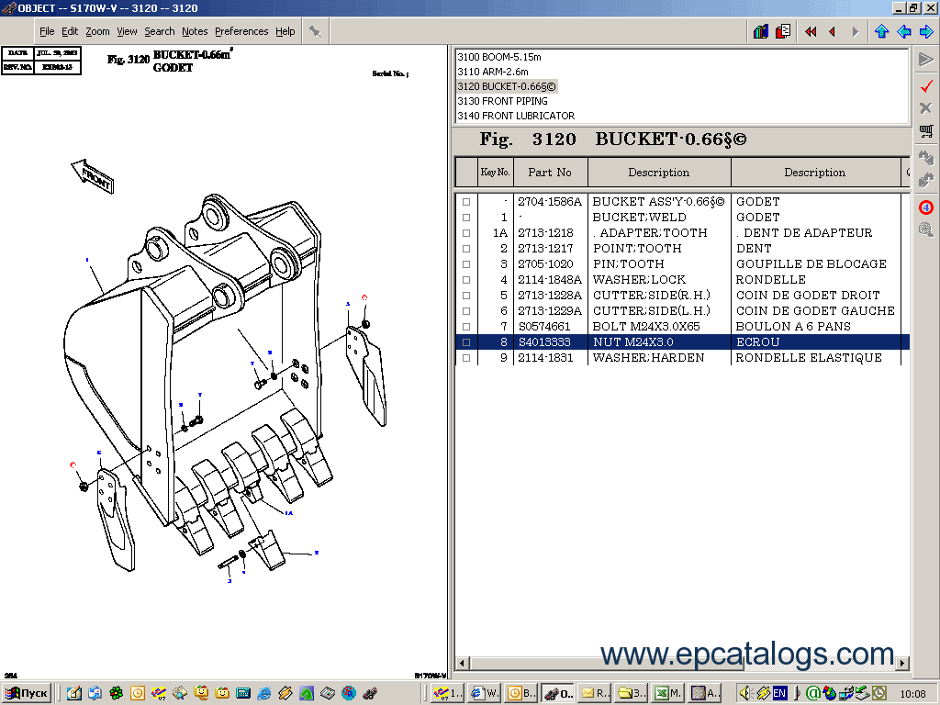The width and height of the screenshot is (940, 705).
Task: Open Internet Explorer in quick launch
Action: coord(263,694)
